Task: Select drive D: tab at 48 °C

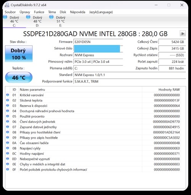Action: coord(37,21)
